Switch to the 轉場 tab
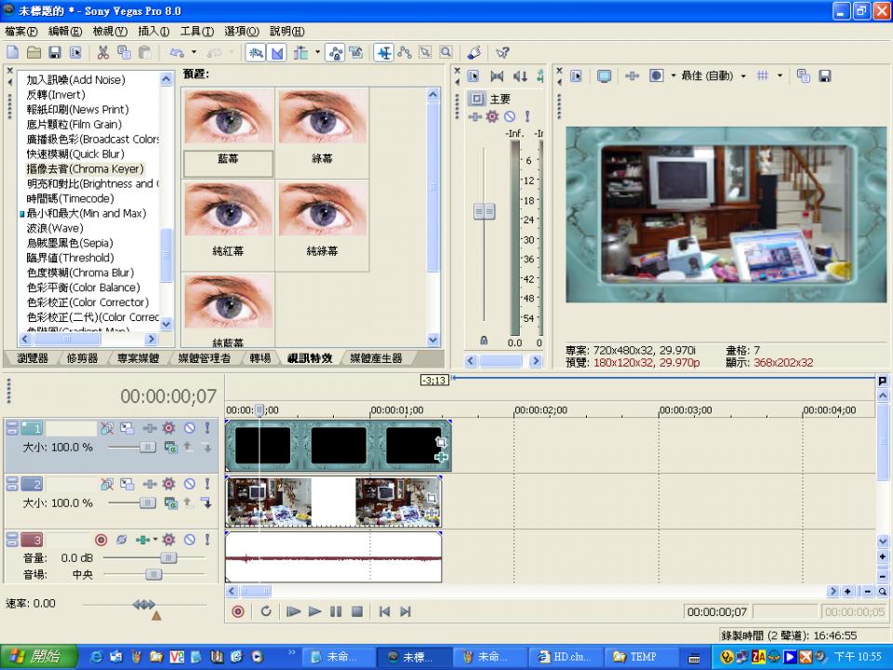 (260, 358)
